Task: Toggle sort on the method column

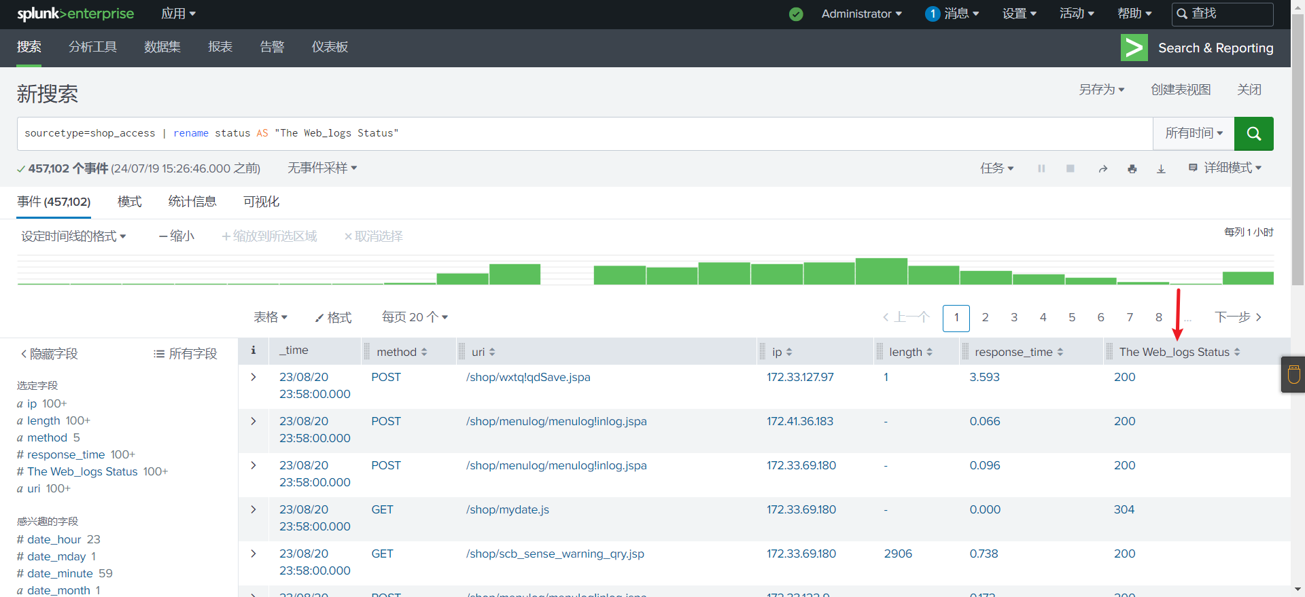Action: (402, 352)
